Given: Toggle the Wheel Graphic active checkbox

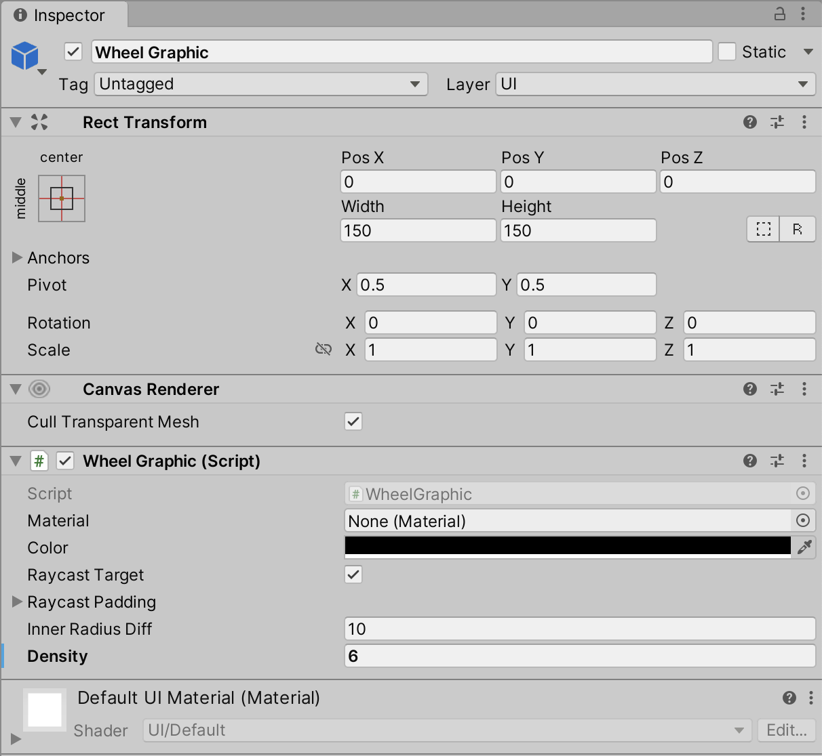Looking at the screenshot, I should point(73,52).
